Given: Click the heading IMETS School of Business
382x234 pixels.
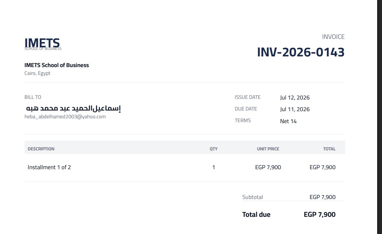Looking at the screenshot, I should click(x=57, y=65).
